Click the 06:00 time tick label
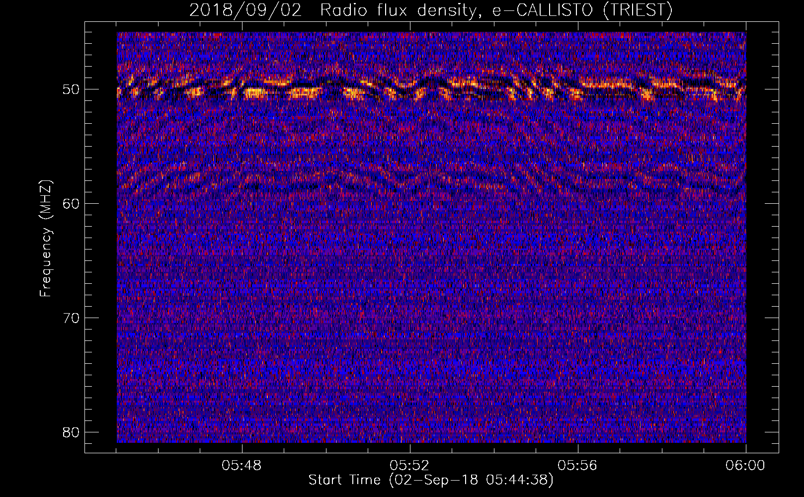Image resolution: width=804 pixels, height=497 pixels. (x=745, y=466)
